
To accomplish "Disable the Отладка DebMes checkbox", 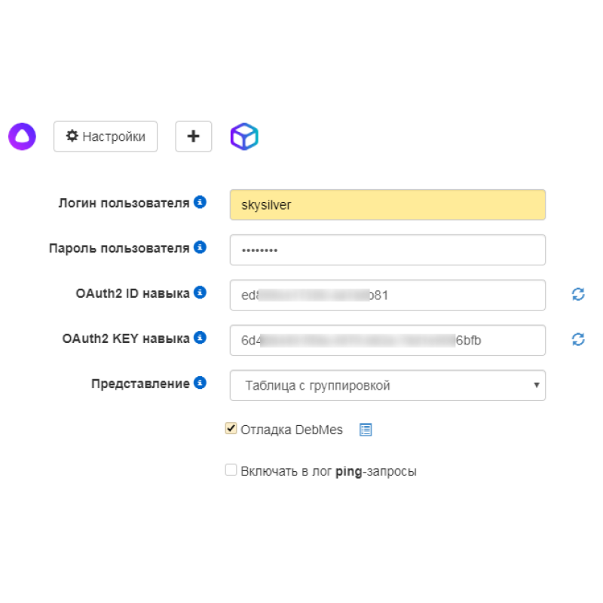I will [x=231, y=428].
